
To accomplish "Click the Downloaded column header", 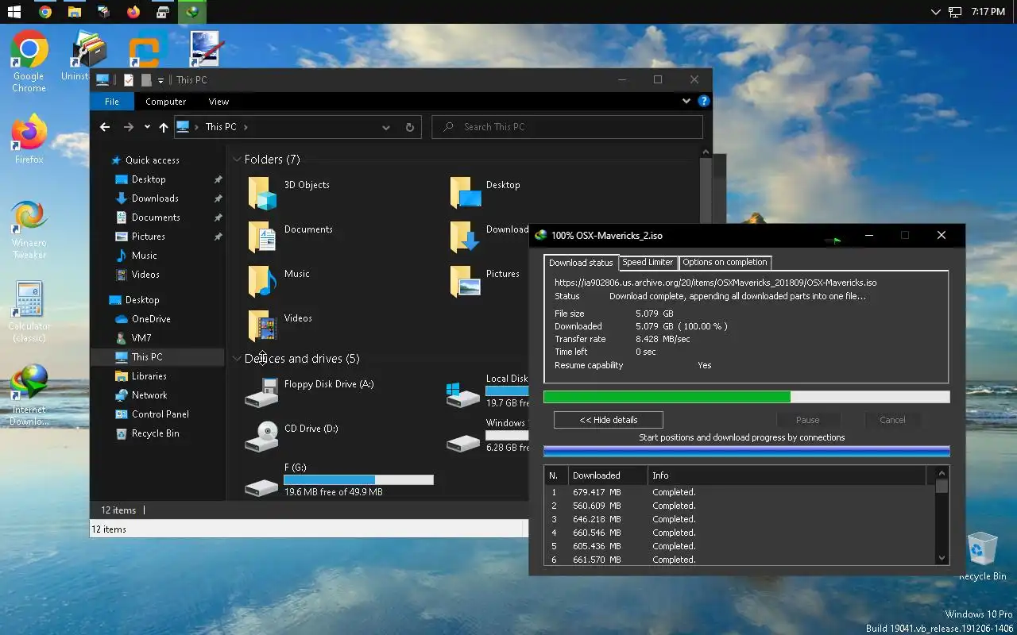I will pyautogui.click(x=608, y=475).
